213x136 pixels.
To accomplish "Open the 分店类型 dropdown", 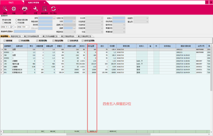I will click(94, 22).
